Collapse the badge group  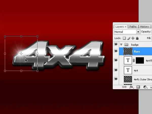[121, 45]
